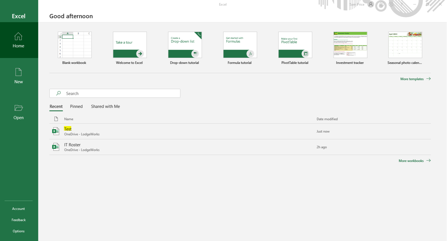Click into the Search box
The image size is (447, 241).
click(x=115, y=93)
